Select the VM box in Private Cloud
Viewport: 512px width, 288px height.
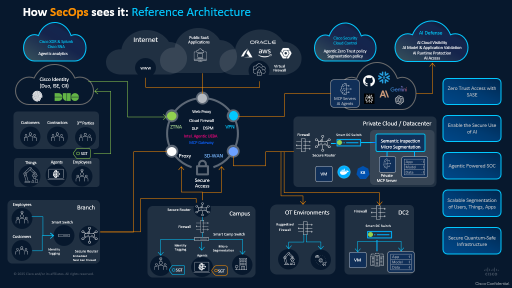coord(324,173)
